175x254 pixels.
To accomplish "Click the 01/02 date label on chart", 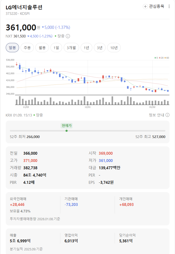I will (x=152, y=107).
